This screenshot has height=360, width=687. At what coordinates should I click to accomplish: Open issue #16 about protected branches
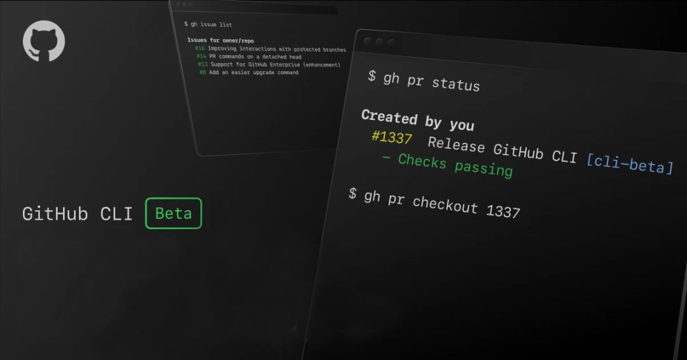(x=271, y=49)
